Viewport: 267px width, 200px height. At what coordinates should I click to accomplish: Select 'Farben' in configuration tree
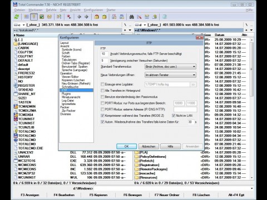point(66,56)
